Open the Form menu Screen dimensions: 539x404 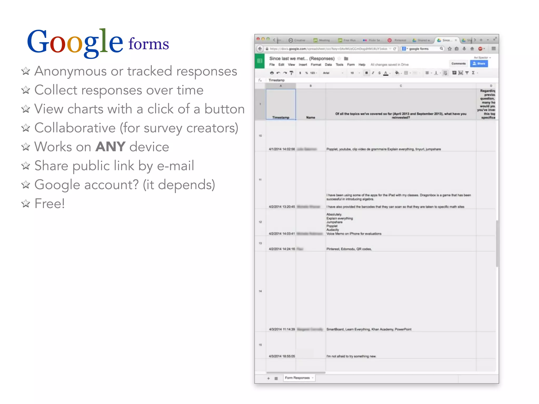(351, 65)
